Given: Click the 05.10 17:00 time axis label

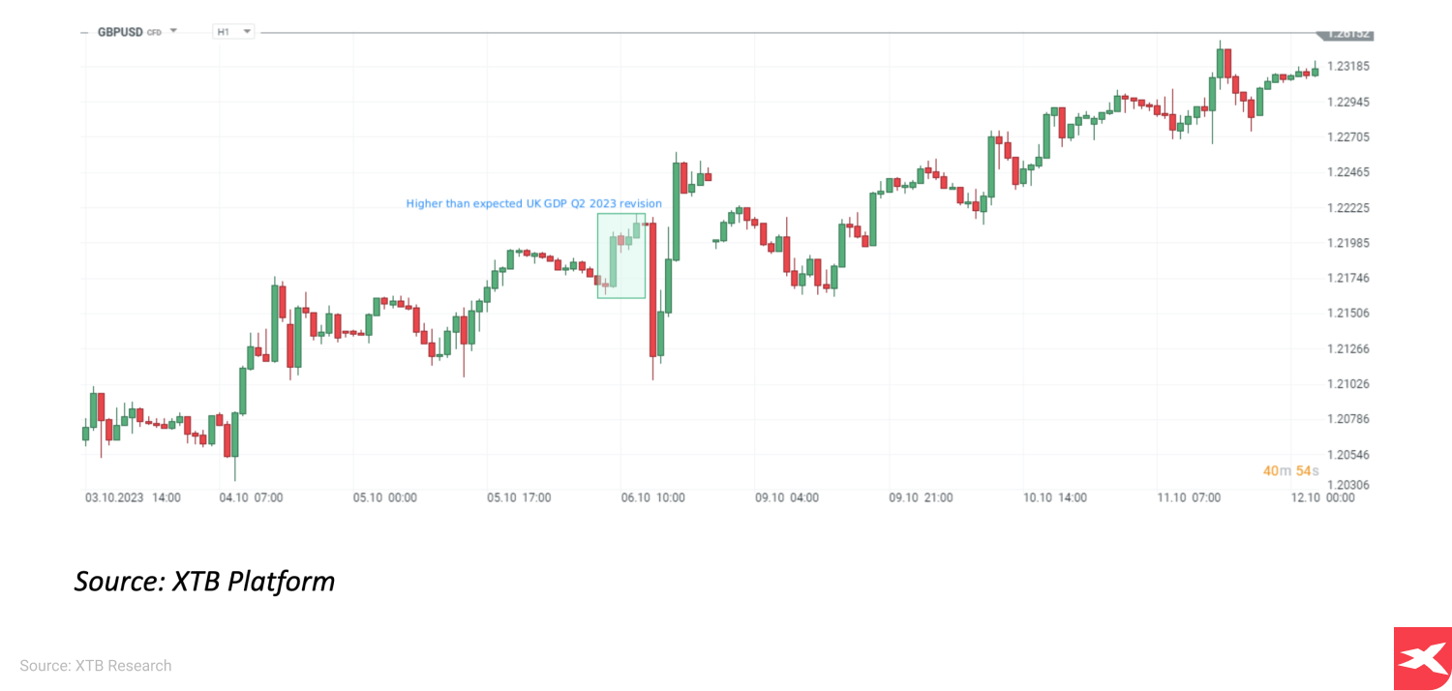Looking at the screenshot, I should 519,498.
